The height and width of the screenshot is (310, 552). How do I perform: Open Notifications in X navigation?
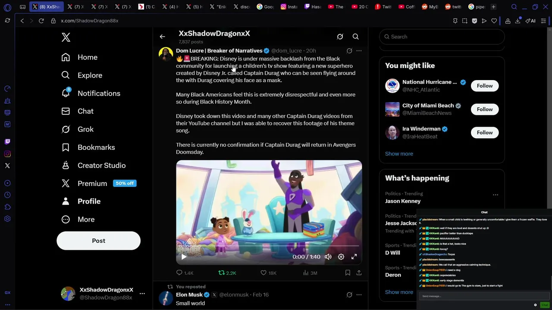pos(91,93)
